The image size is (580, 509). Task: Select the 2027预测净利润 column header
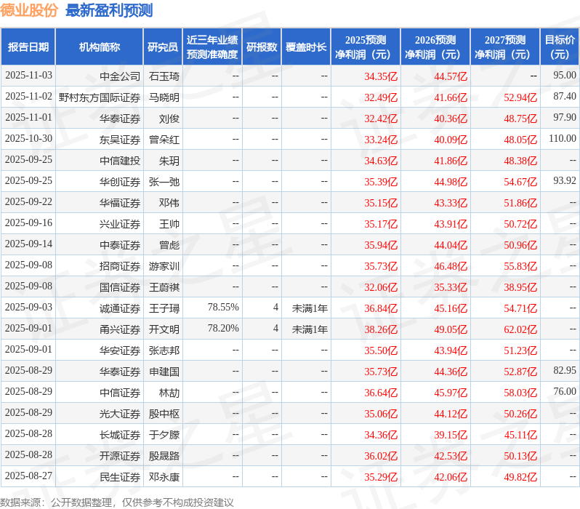click(505, 47)
